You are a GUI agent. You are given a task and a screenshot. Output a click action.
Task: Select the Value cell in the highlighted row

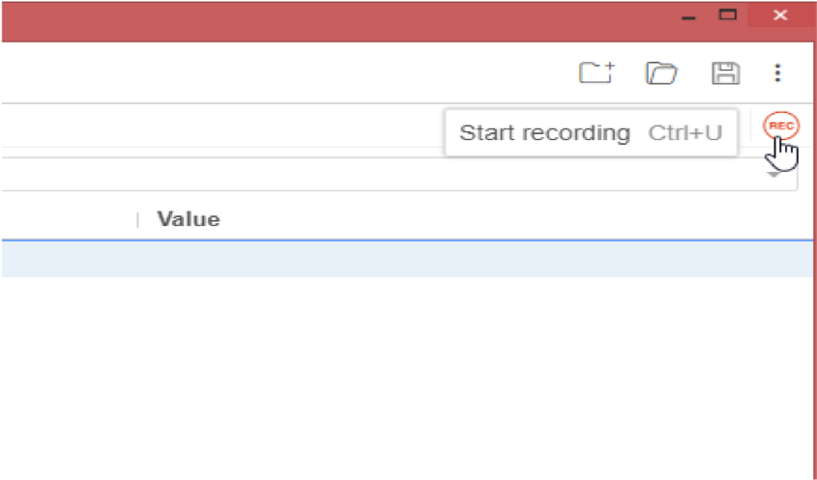pyautogui.click(x=387, y=258)
